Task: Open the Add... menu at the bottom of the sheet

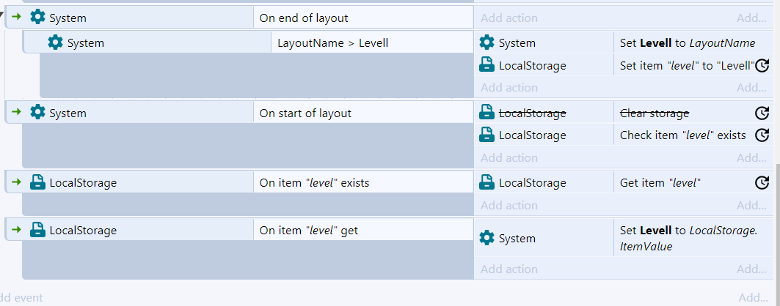Action: tap(753, 297)
